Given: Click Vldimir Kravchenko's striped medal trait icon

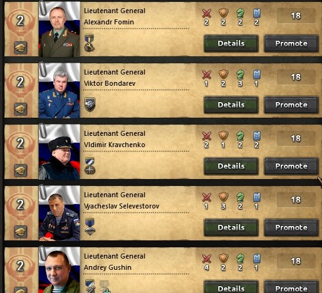Looking at the screenshot, I should [90, 166].
